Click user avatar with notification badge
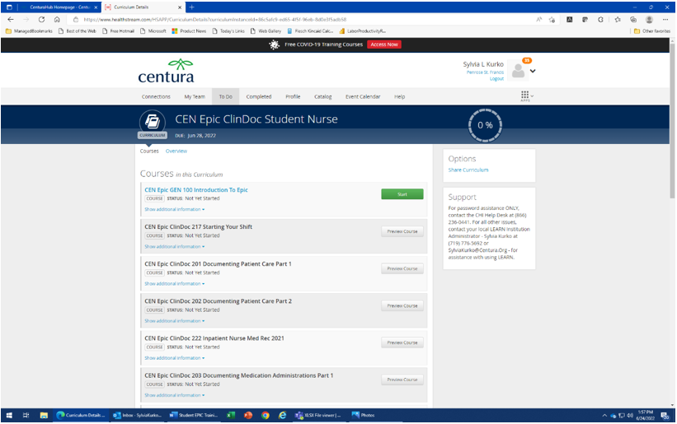 [518, 70]
